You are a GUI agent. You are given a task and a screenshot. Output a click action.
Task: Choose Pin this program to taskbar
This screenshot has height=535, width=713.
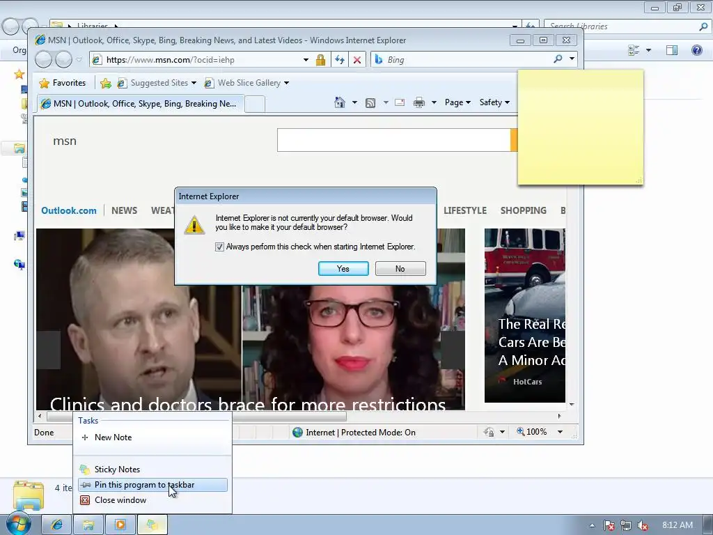pos(152,485)
